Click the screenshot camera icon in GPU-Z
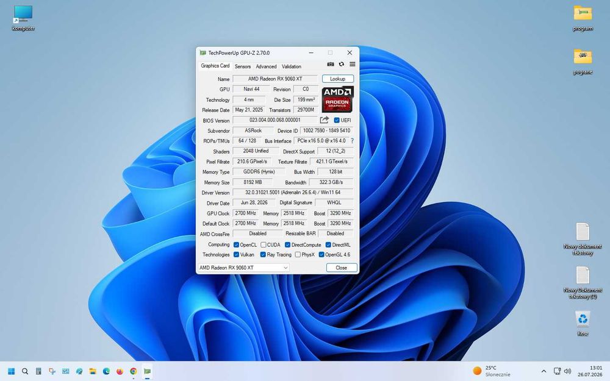610x381 pixels. pos(330,64)
